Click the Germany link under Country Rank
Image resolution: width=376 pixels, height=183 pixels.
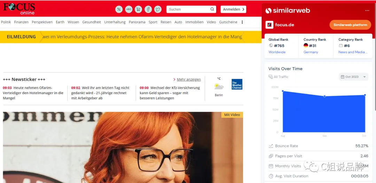point(311,52)
